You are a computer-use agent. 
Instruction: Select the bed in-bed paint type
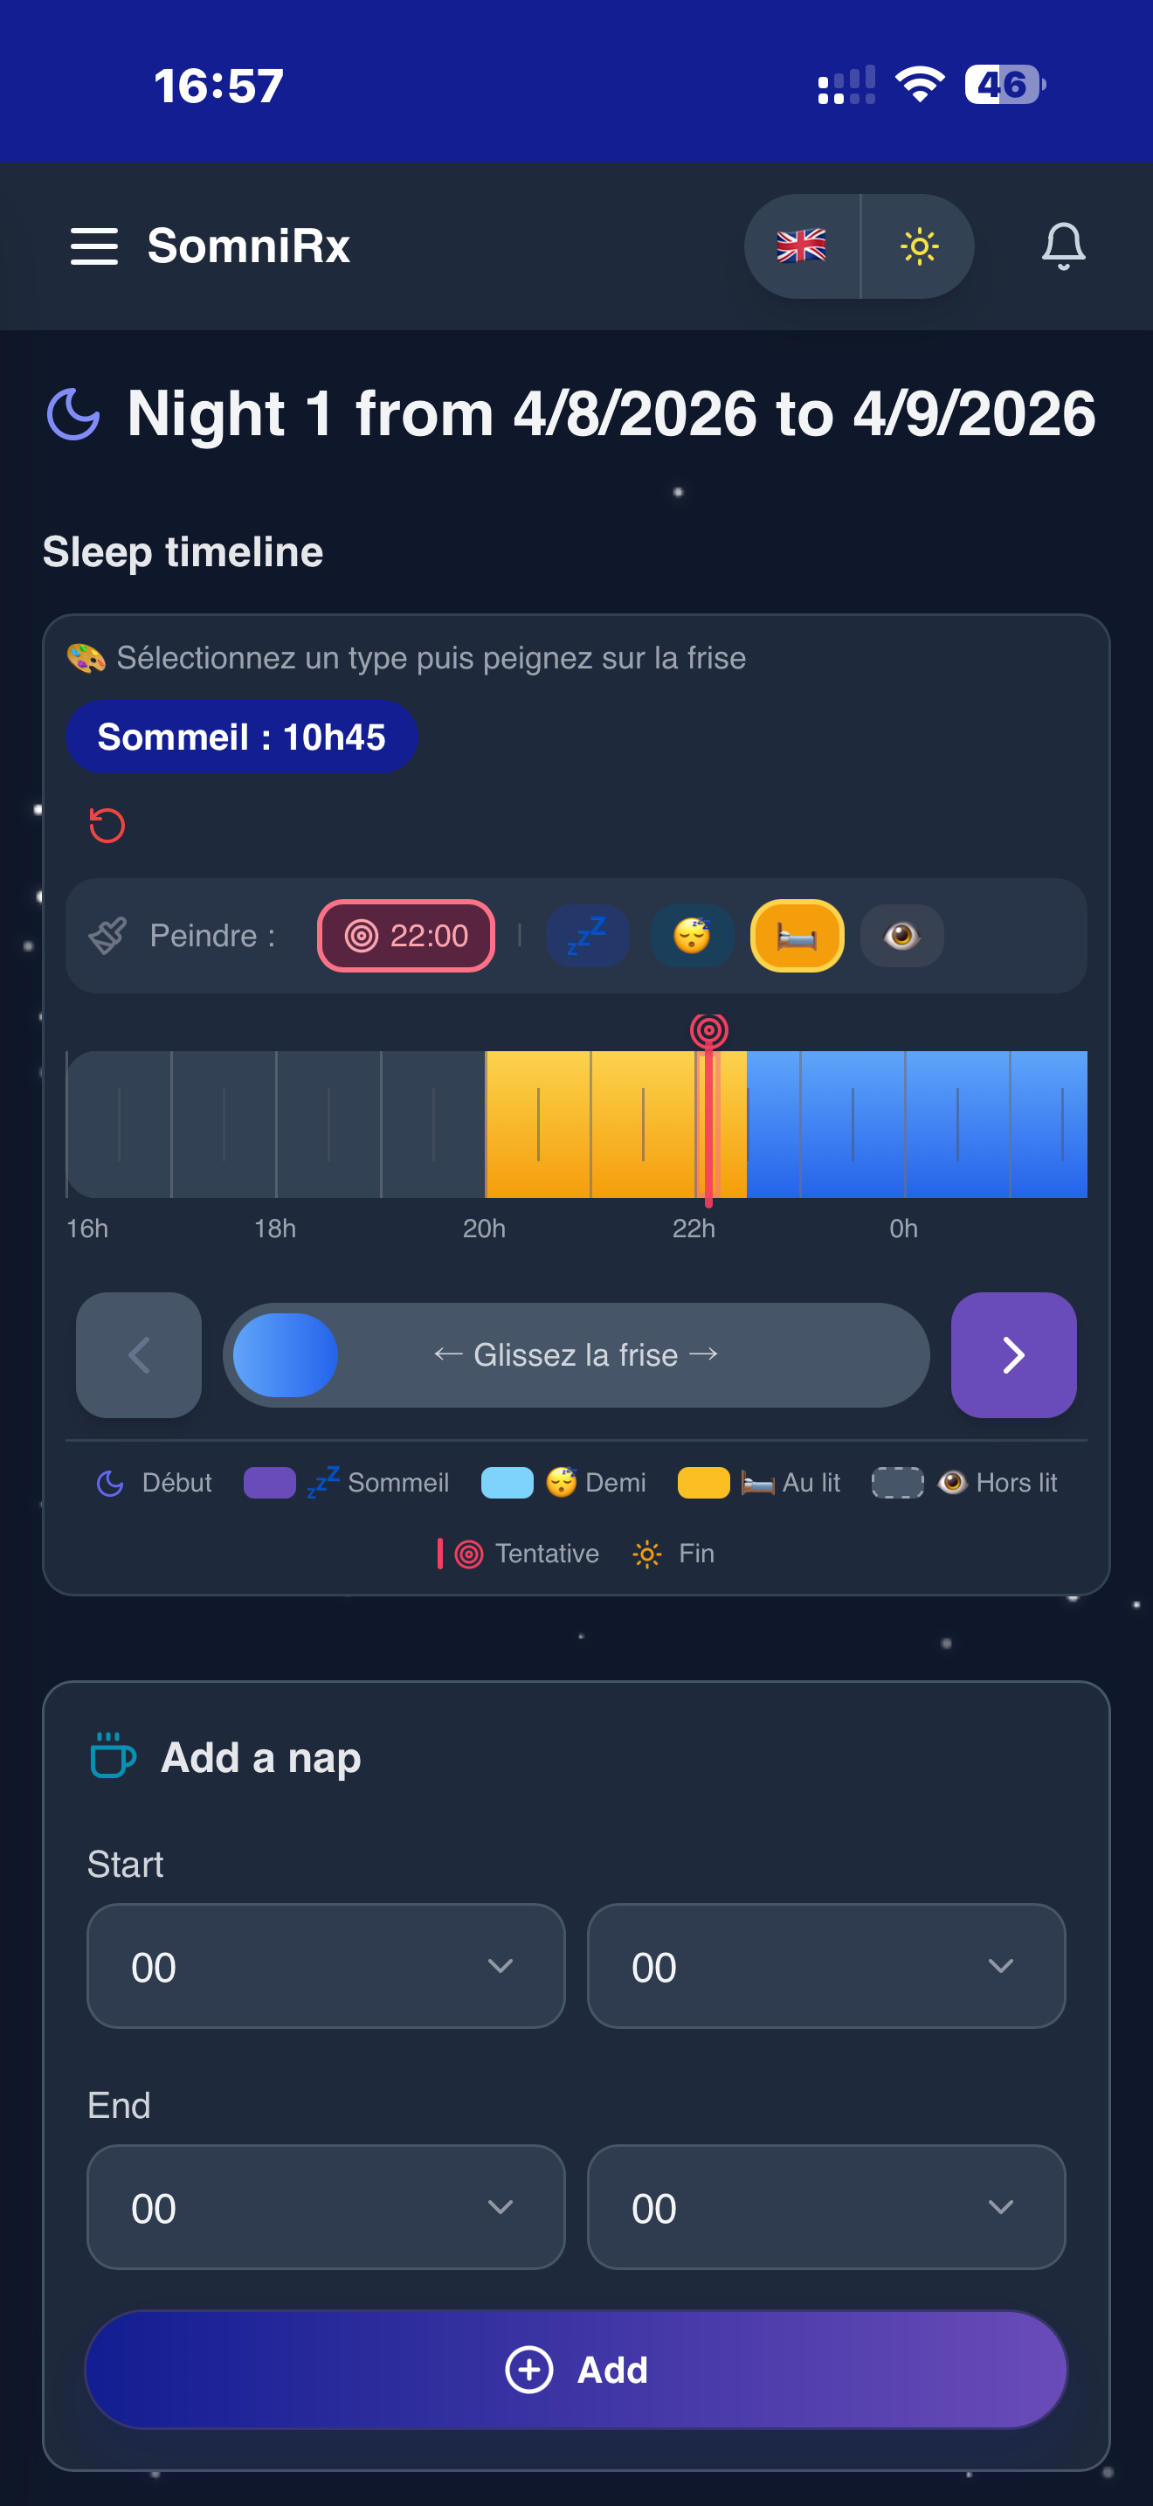pos(797,936)
